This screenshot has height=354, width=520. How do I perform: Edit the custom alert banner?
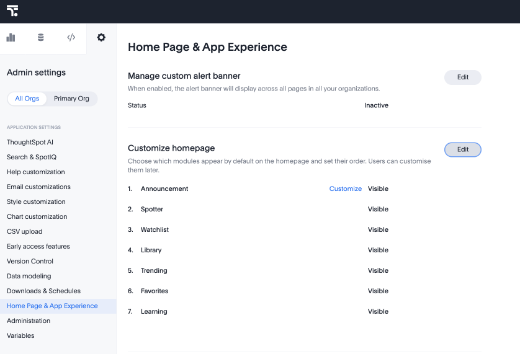(x=463, y=77)
